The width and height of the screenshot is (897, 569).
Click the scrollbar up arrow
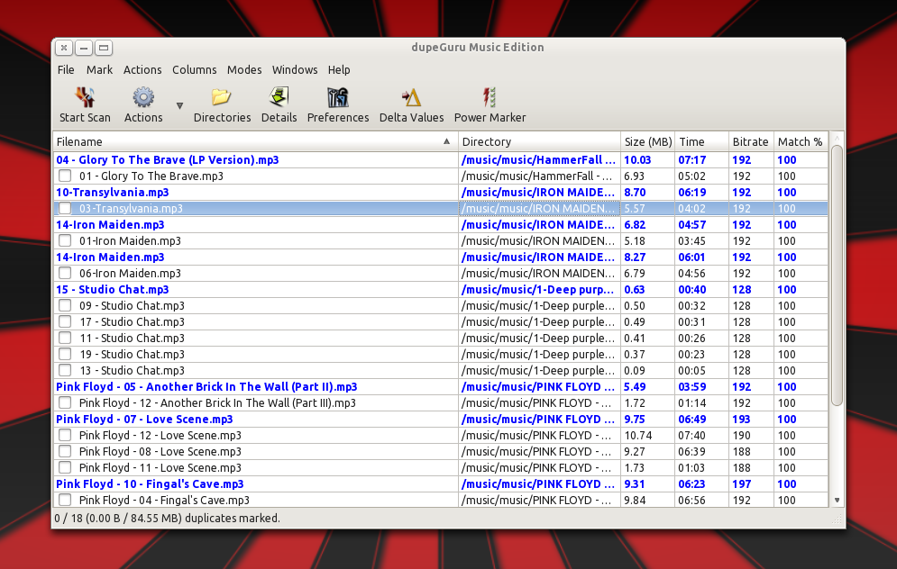pos(837,139)
